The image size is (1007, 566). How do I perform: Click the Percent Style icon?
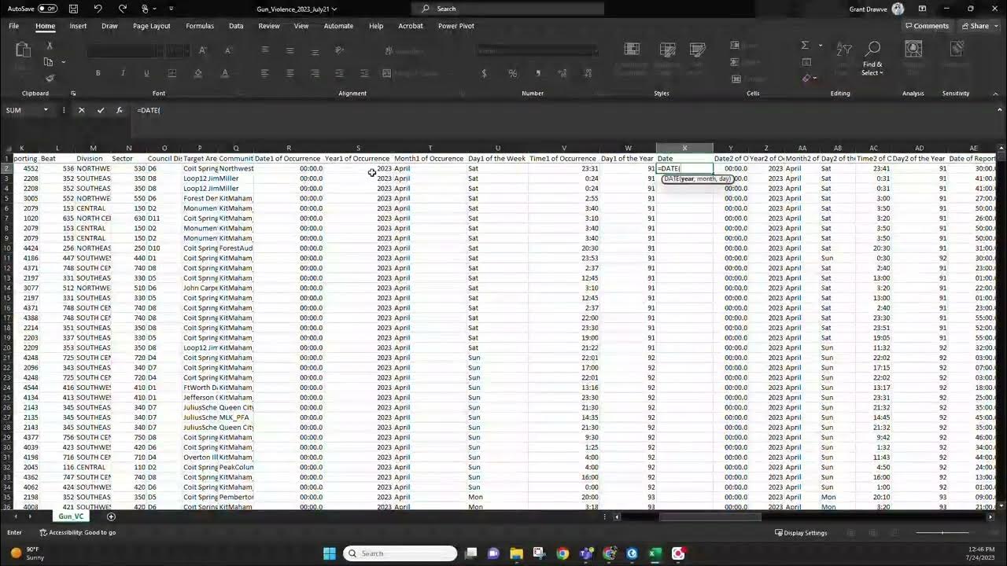click(512, 73)
